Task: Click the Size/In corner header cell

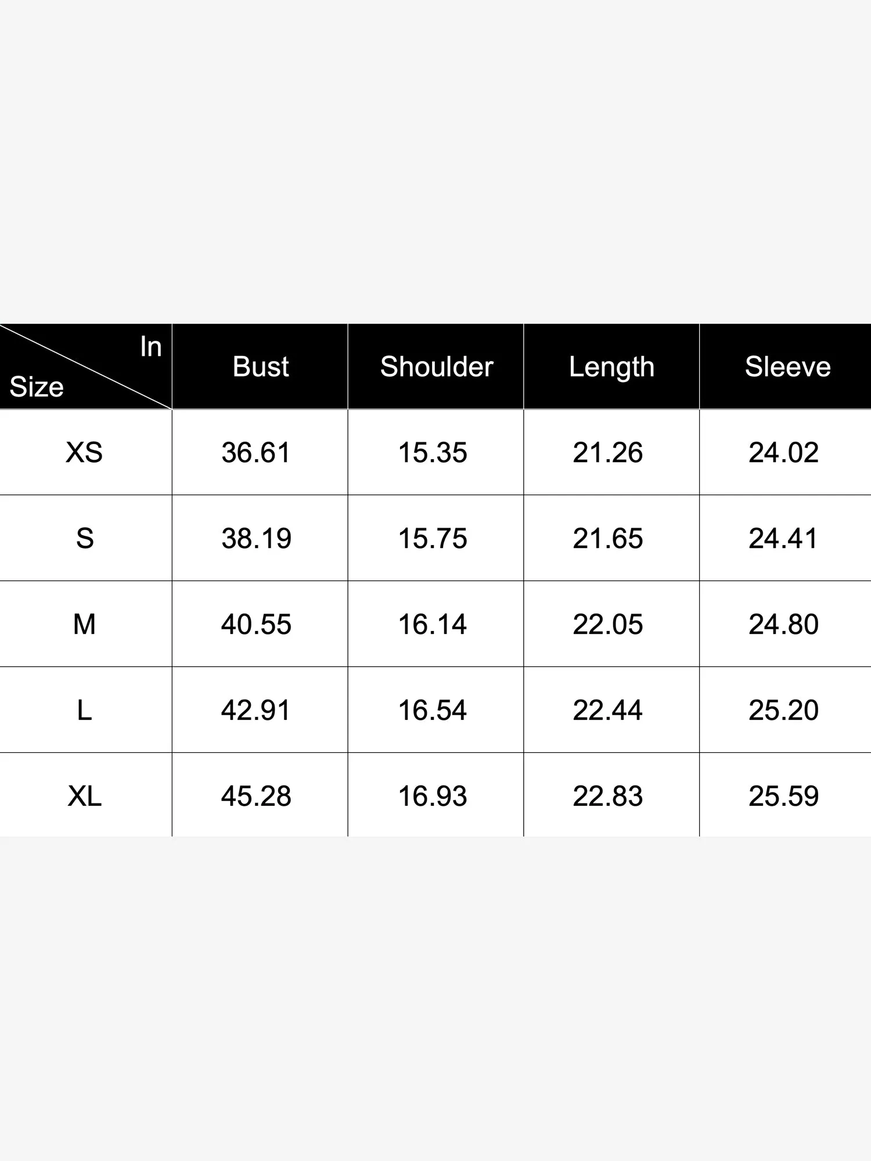Action: coord(85,367)
